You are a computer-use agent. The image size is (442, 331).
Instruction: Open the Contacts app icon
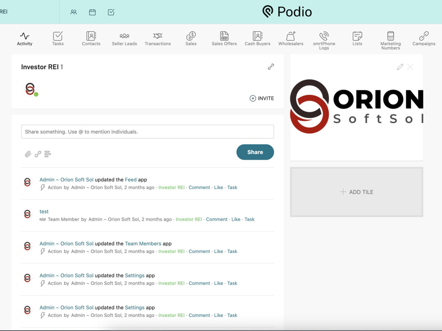tap(91, 39)
